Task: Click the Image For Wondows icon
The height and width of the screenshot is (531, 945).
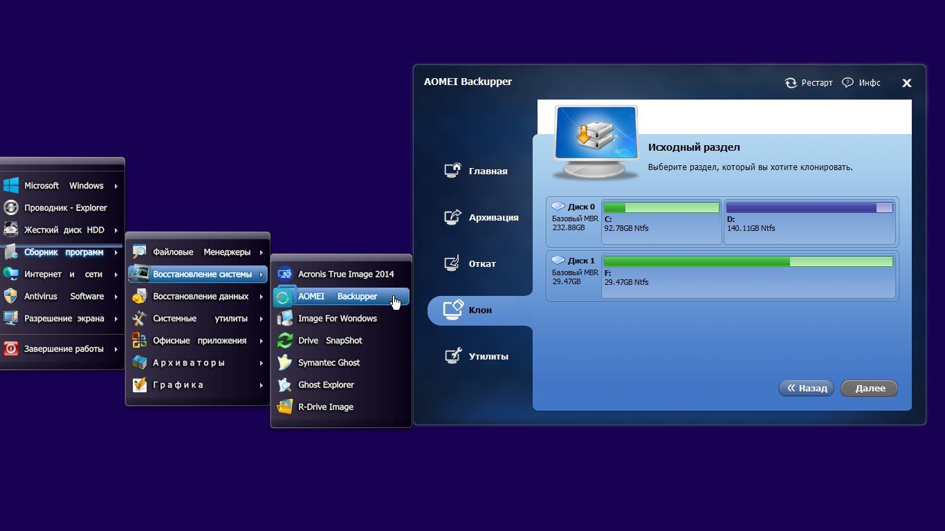Action: 285,318
